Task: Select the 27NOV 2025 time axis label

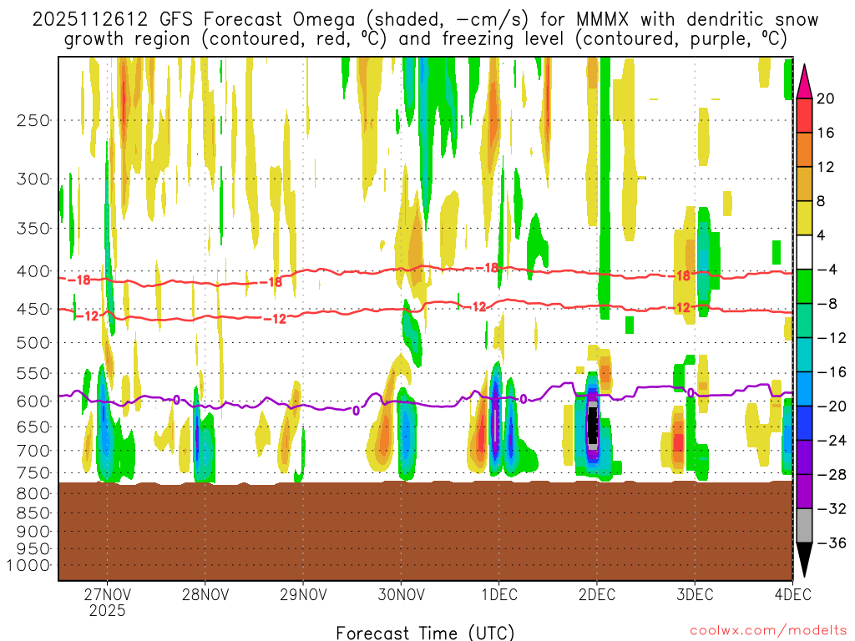Action: point(107,602)
